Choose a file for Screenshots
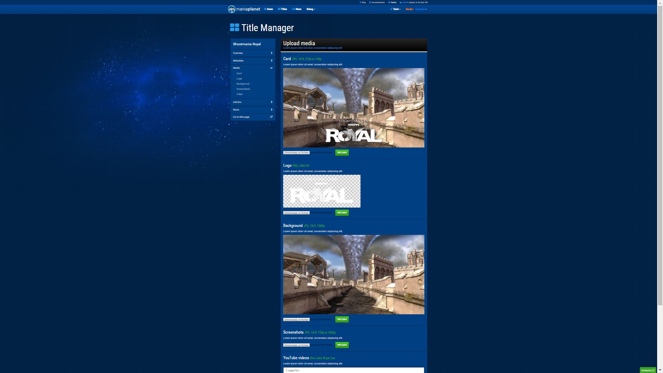 click(x=296, y=345)
